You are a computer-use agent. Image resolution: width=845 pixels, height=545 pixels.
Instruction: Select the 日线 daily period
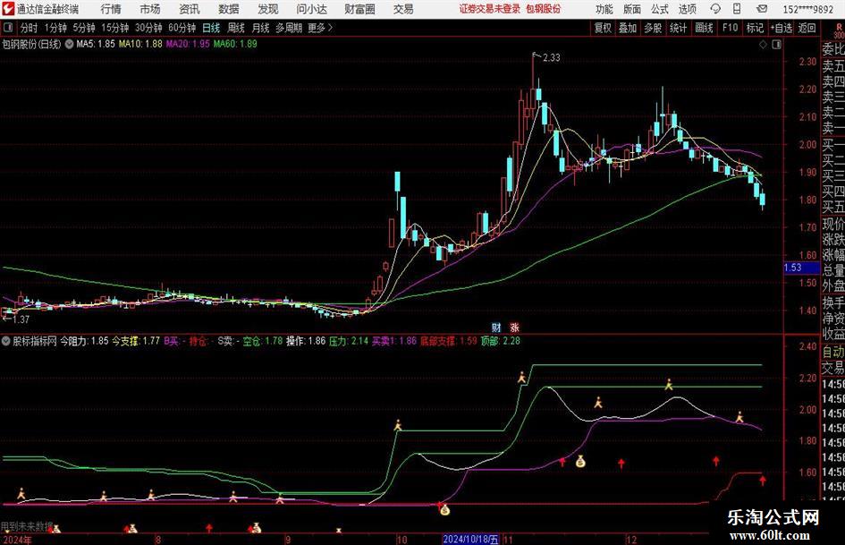pyautogui.click(x=211, y=28)
